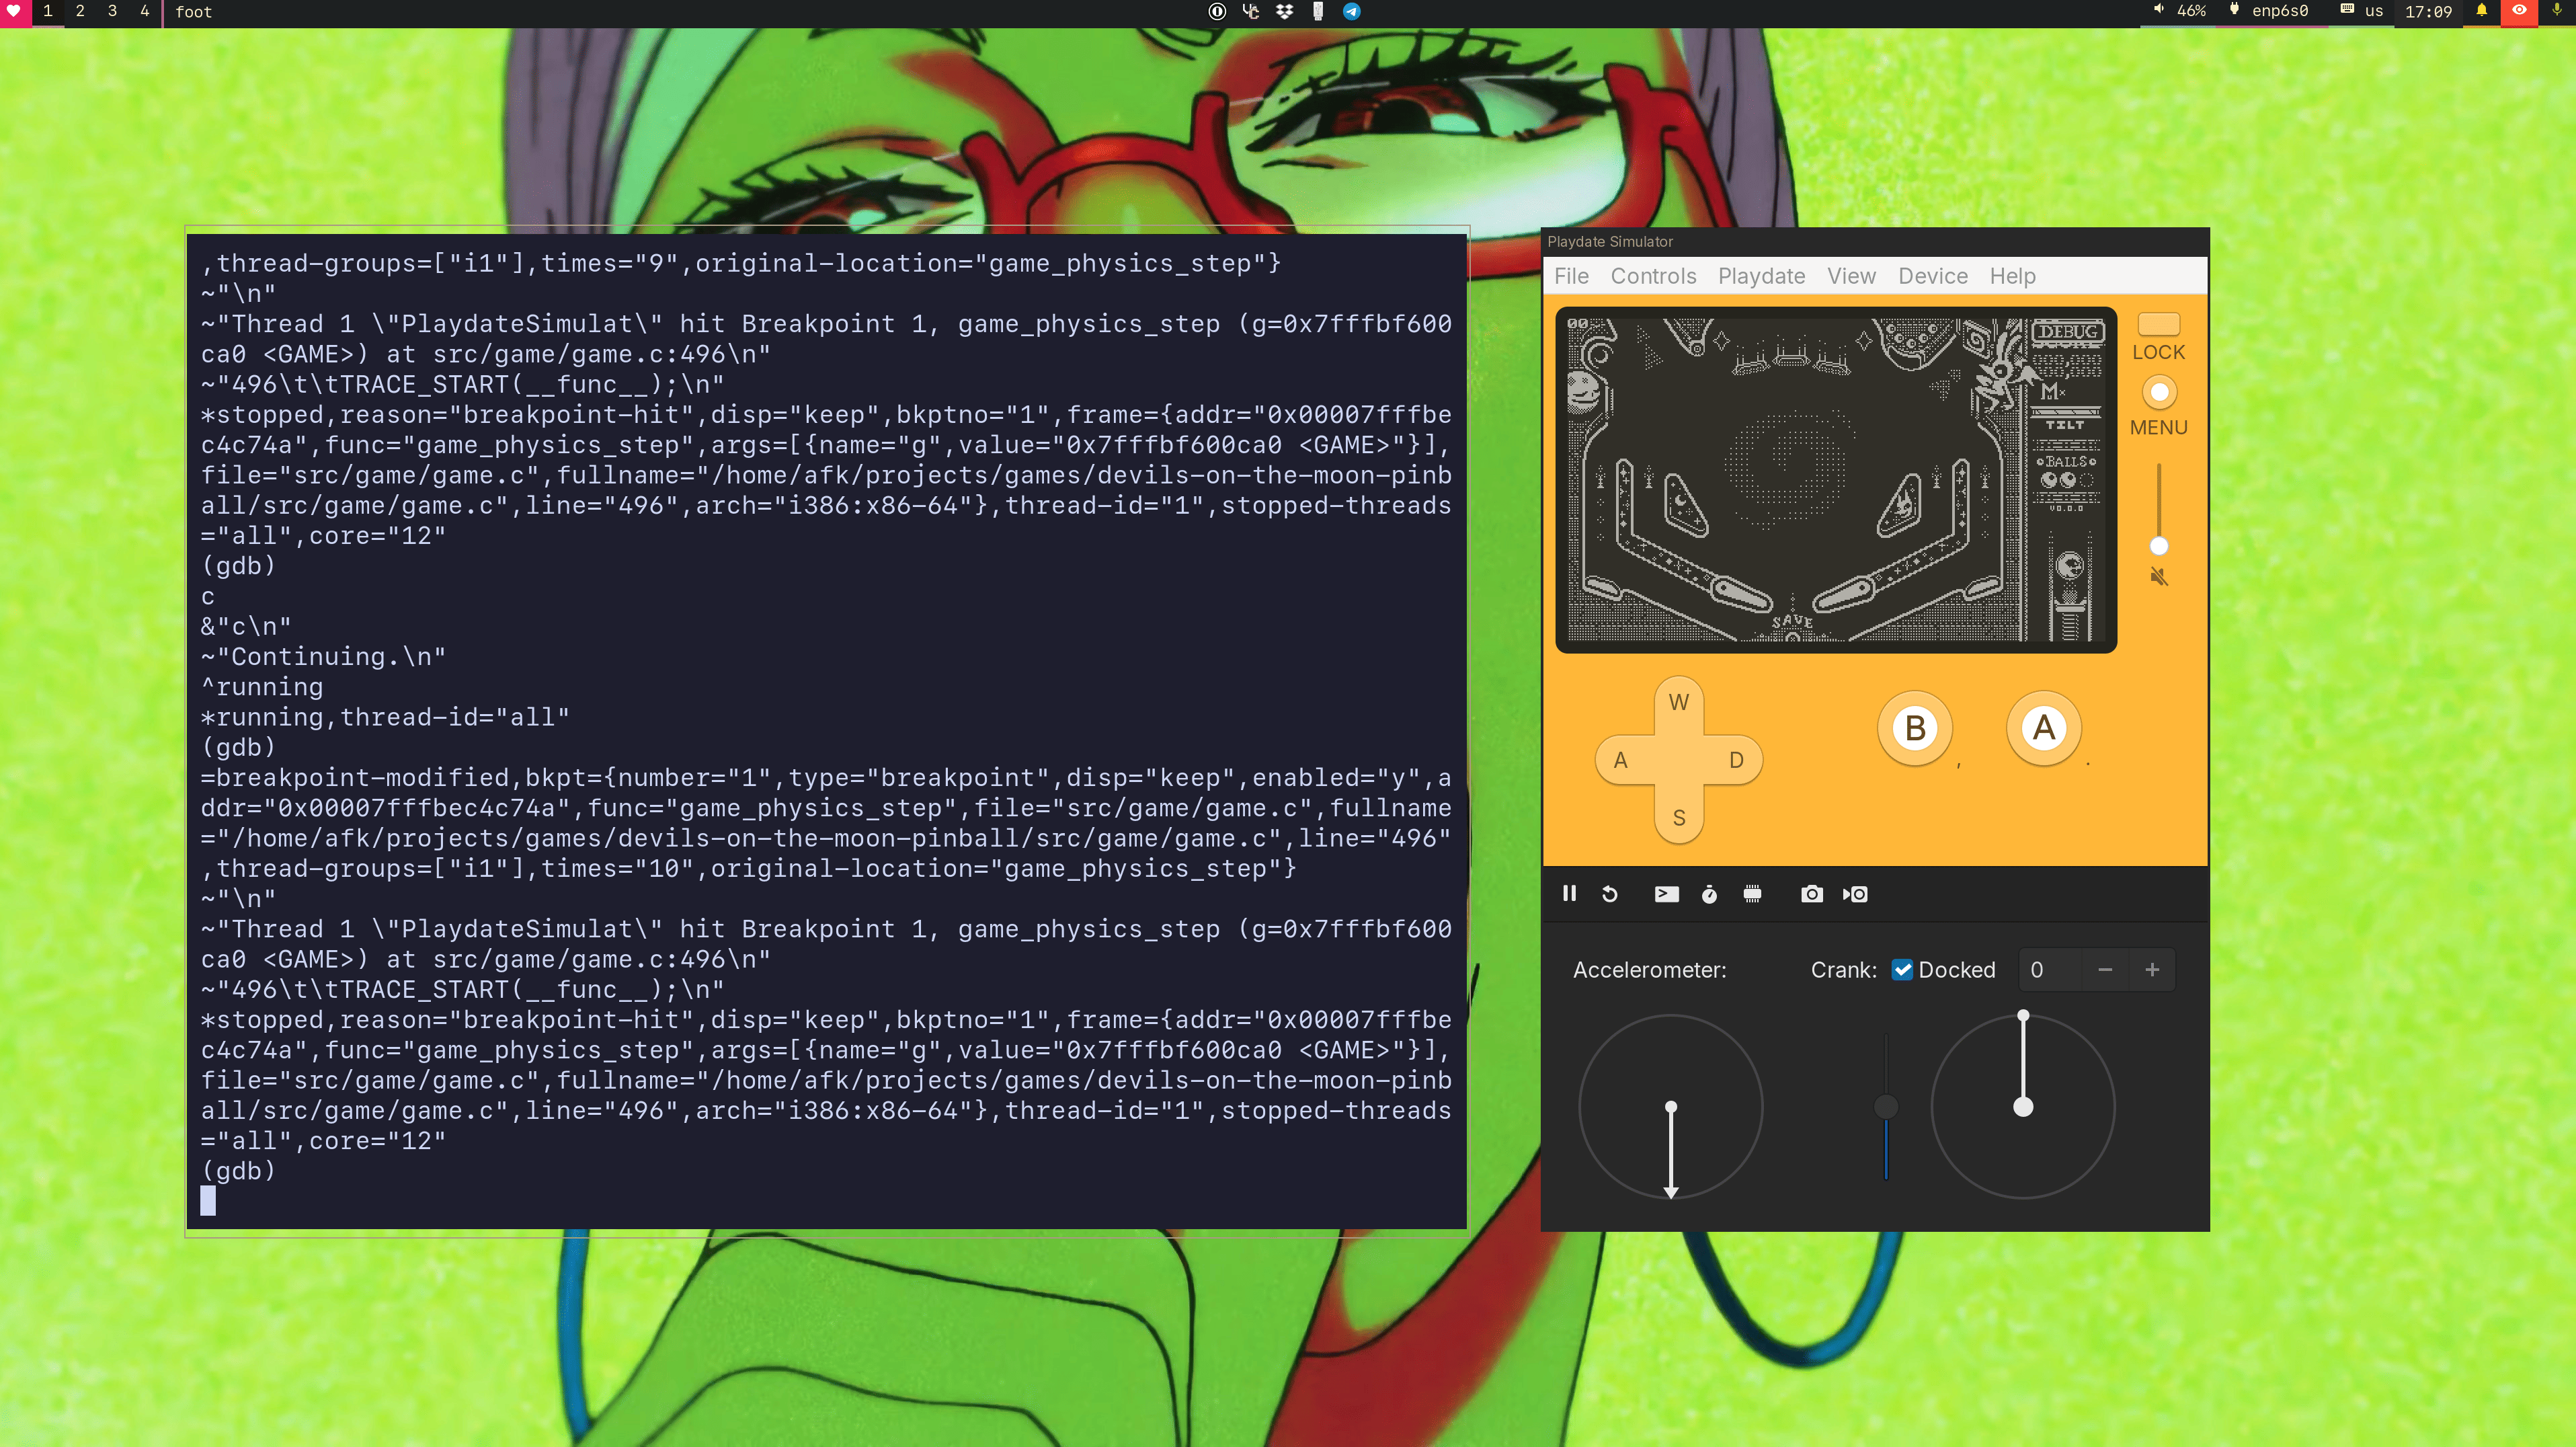Image resolution: width=2576 pixels, height=1447 pixels.
Task: Open the Device menu
Action: [1932, 276]
